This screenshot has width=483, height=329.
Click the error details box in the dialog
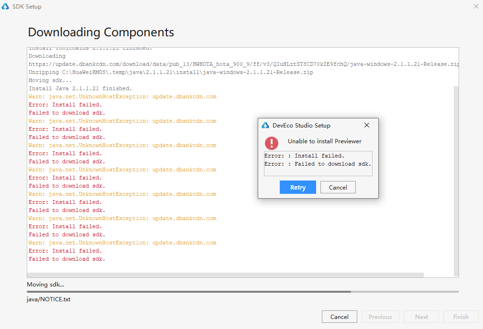pyautogui.click(x=318, y=163)
